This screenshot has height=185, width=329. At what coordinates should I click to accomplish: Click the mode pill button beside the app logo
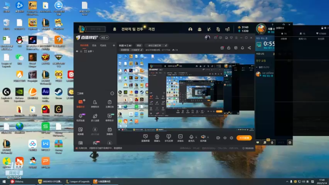tap(104, 37)
